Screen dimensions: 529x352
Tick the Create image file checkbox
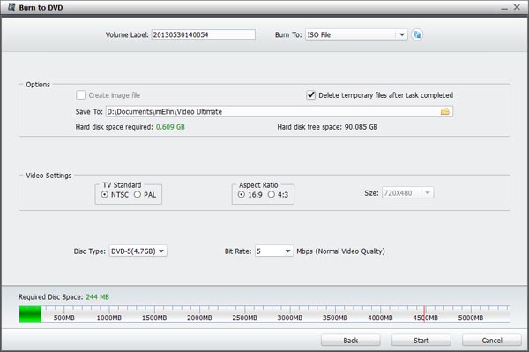pyautogui.click(x=80, y=95)
